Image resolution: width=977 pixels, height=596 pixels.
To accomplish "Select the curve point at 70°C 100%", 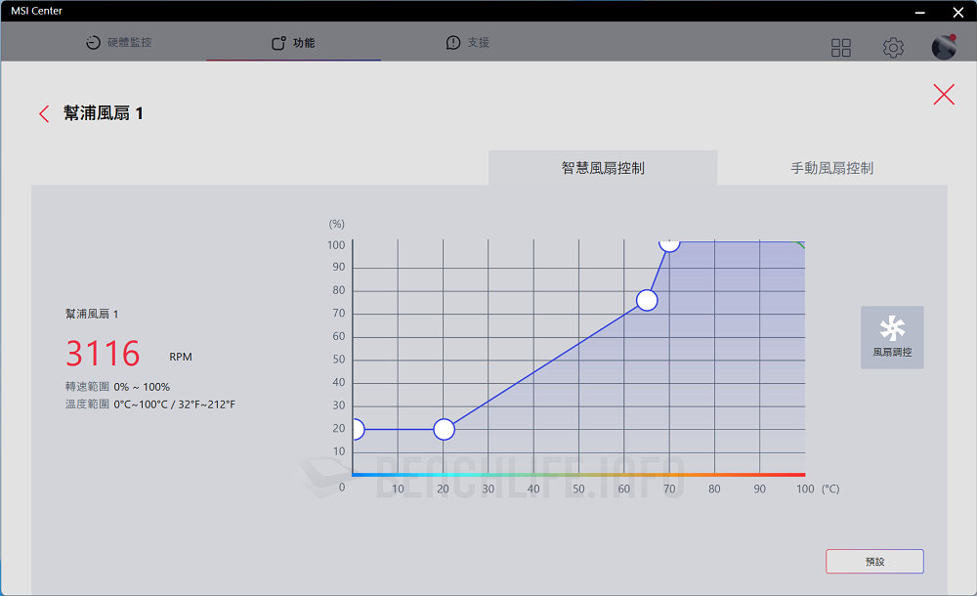I will point(669,242).
